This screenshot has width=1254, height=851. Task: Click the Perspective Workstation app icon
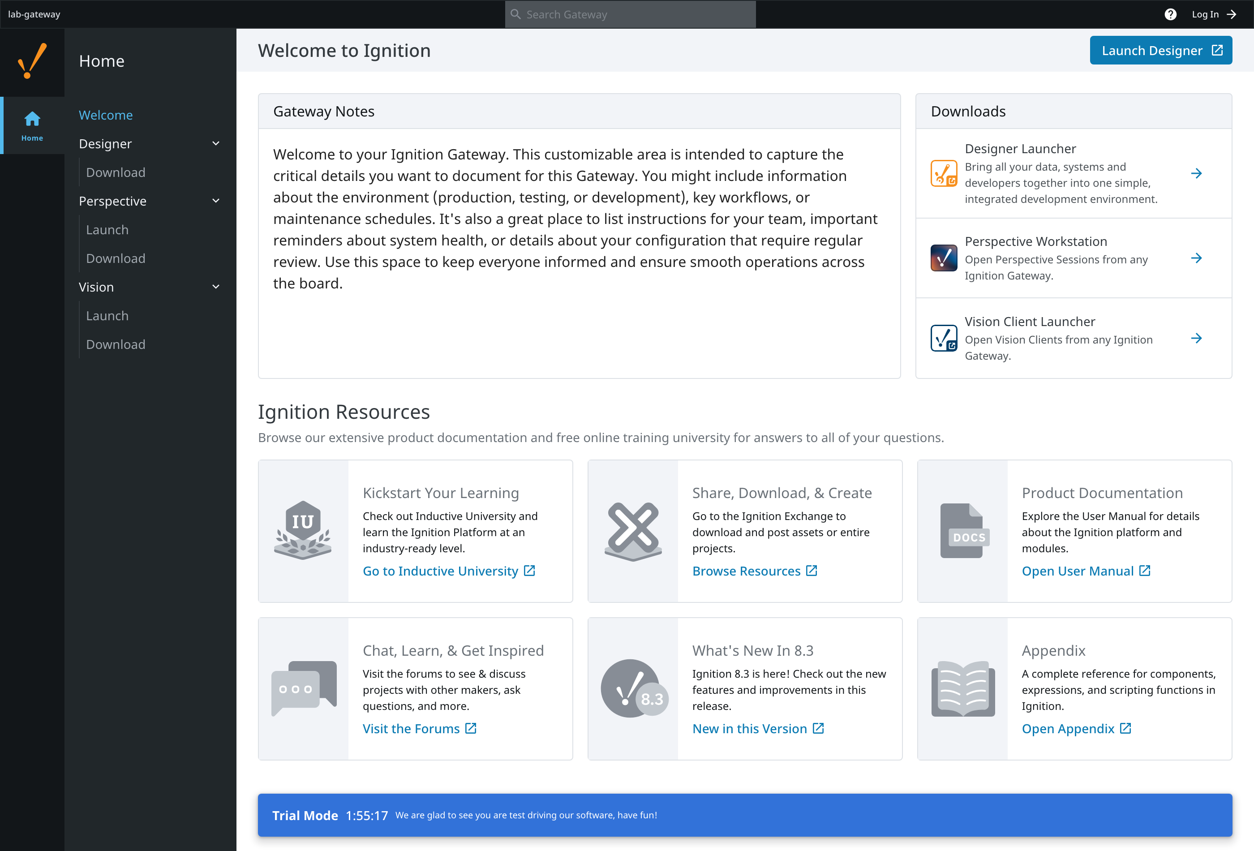pyautogui.click(x=944, y=258)
